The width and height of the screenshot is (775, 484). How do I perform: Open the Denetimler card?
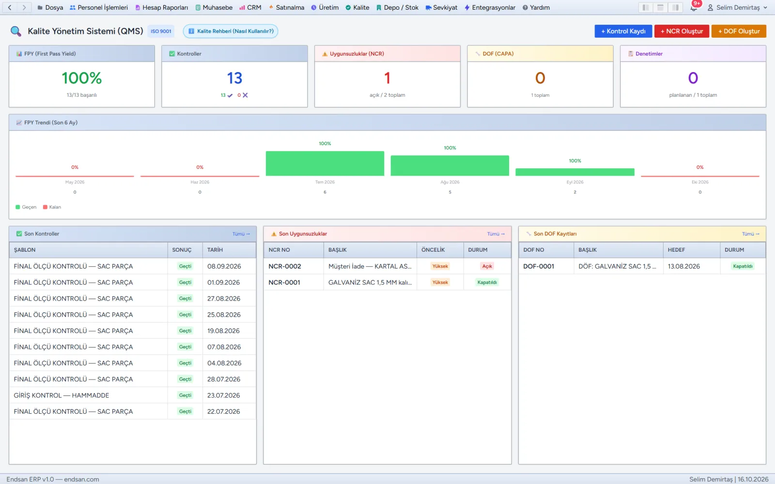tap(693, 76)
